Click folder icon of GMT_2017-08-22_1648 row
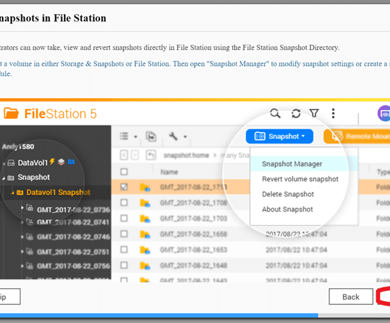 coord(145,266)
